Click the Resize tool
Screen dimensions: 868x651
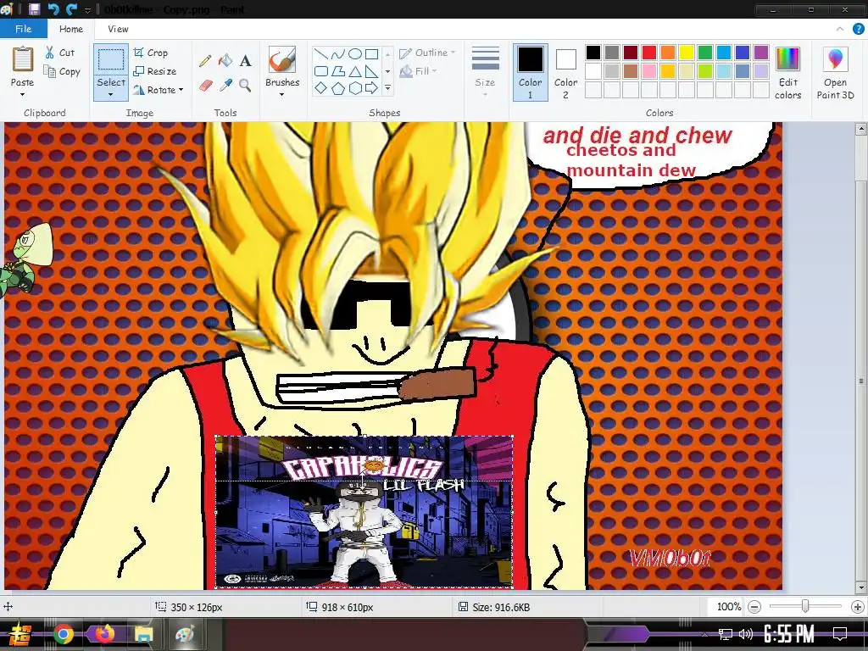pyautogui.click(x=155, y=71)
